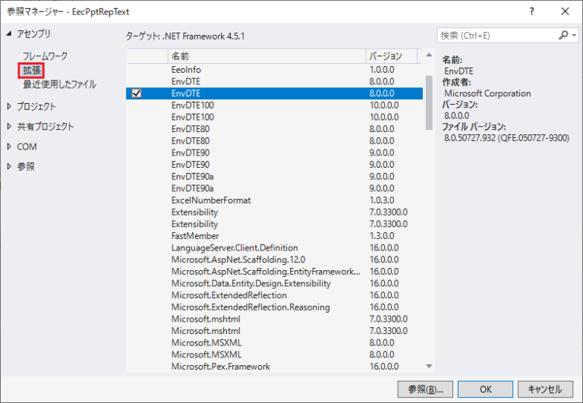Click the search magnifier icon
The width and height of the screenshot is (583, 403).
(x=563, y=36)
